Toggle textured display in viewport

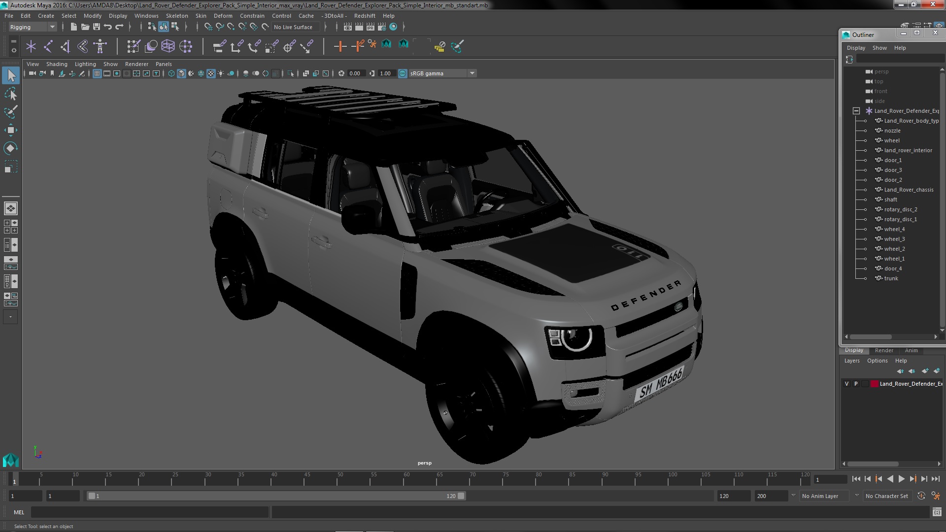point(211,73)
